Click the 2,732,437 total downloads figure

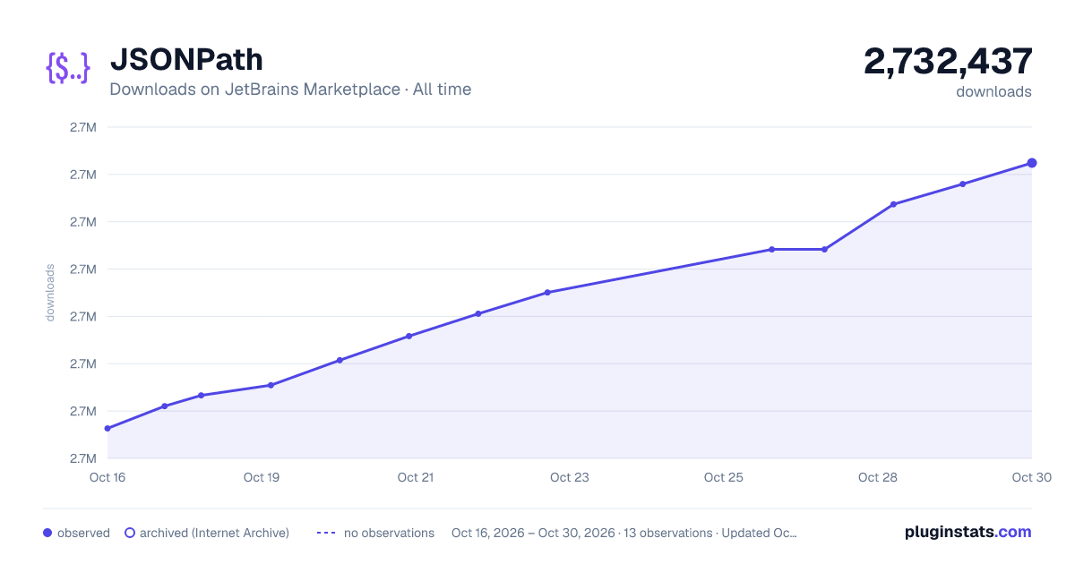tap(948, 61)
